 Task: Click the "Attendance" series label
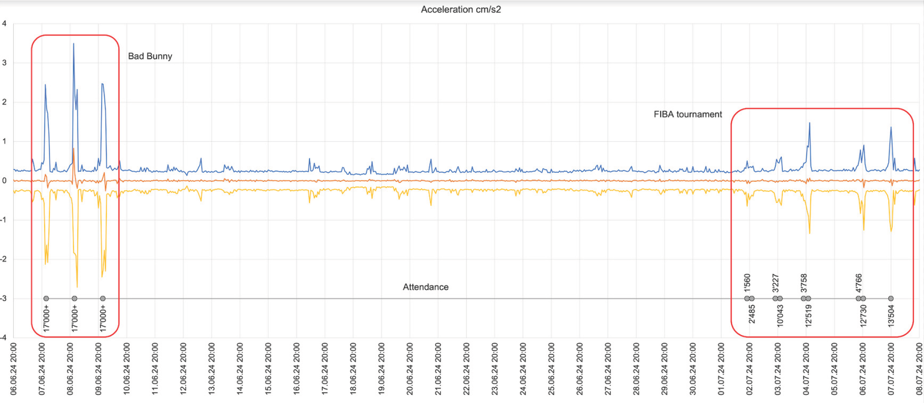tap(426, 287)
